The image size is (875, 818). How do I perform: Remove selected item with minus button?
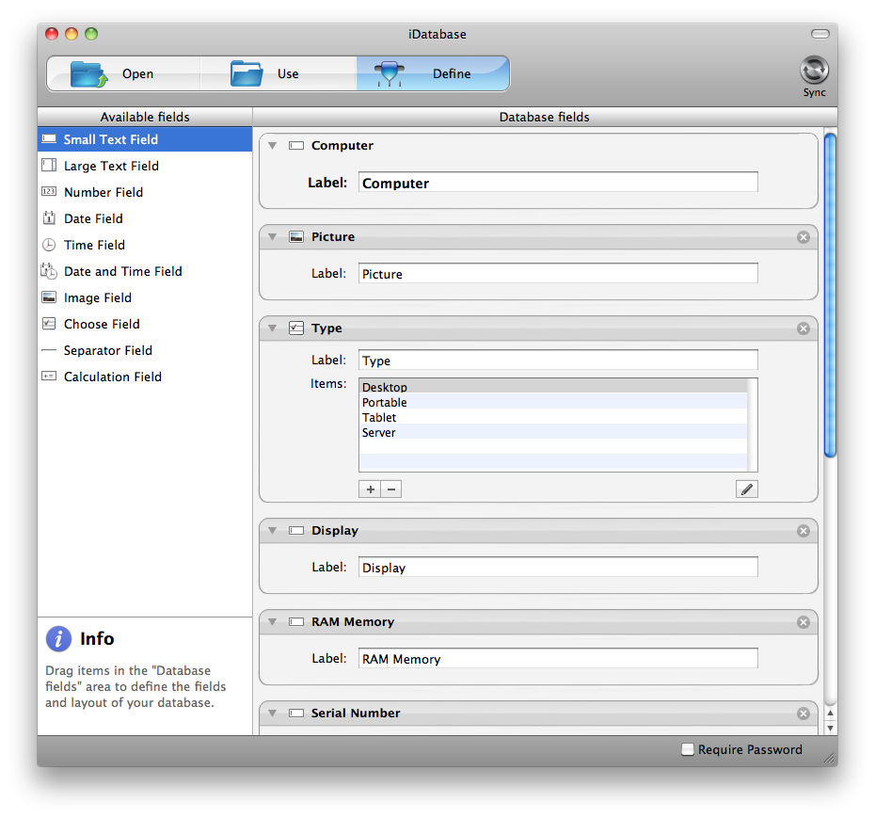[x=391, y=489]
